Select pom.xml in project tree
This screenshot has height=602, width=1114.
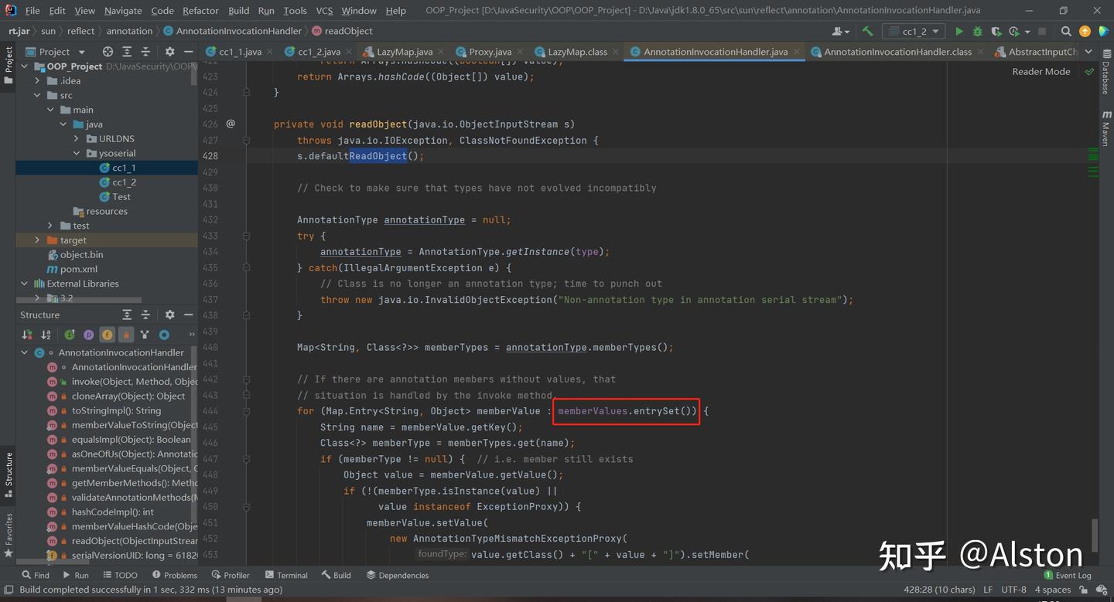78,269
